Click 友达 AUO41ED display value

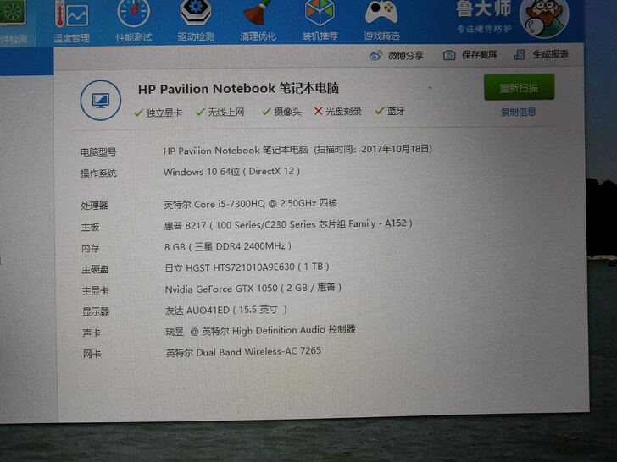[x=225, y=310]
